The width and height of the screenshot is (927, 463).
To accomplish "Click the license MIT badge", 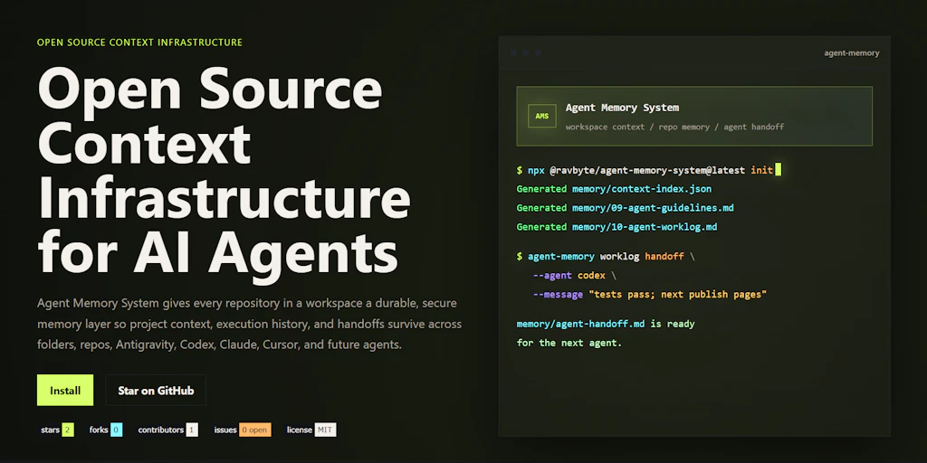I will 311,430.
